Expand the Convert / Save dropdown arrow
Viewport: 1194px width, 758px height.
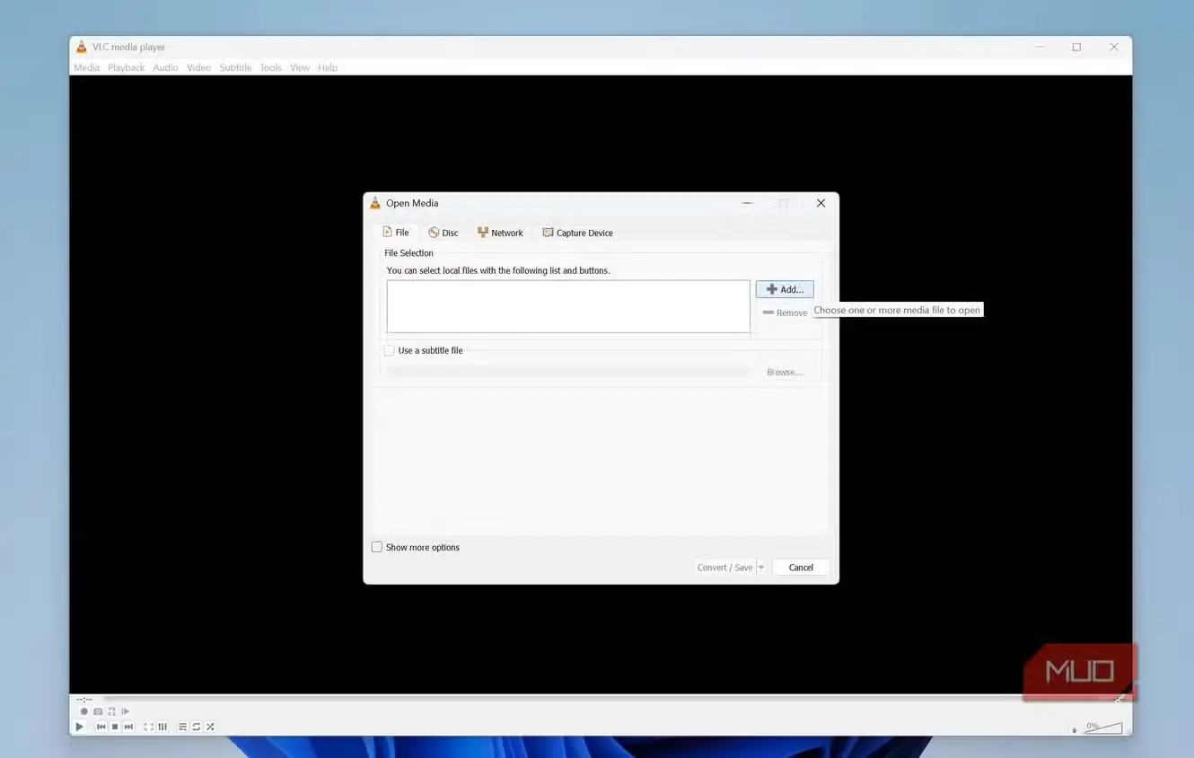(761, 568)
